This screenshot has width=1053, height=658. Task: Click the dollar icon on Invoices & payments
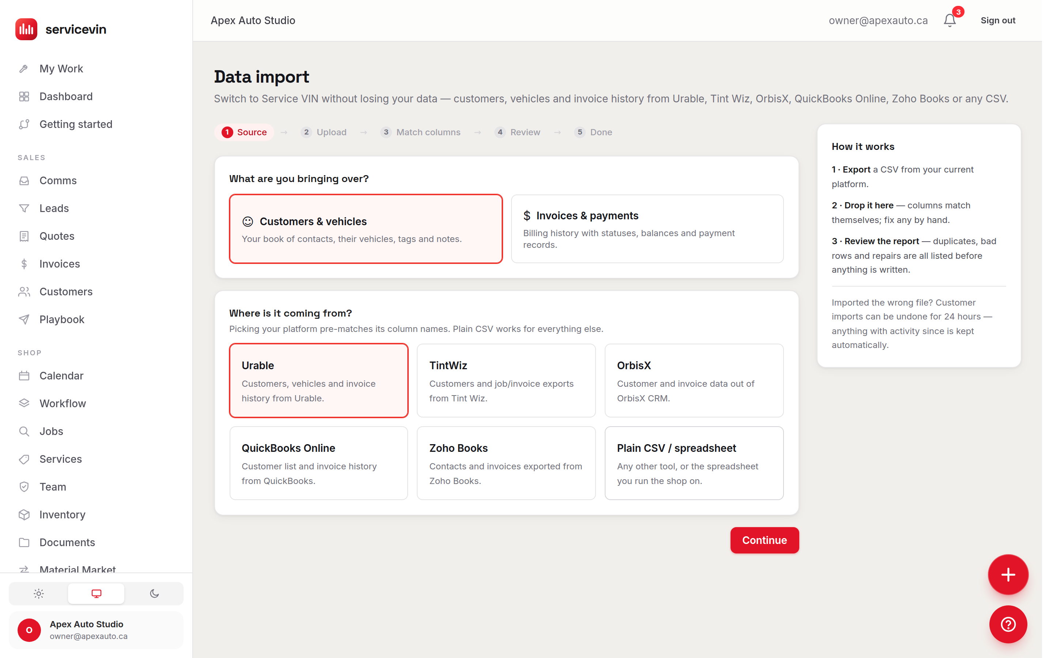pyautogui.click(x=527, y=216)
